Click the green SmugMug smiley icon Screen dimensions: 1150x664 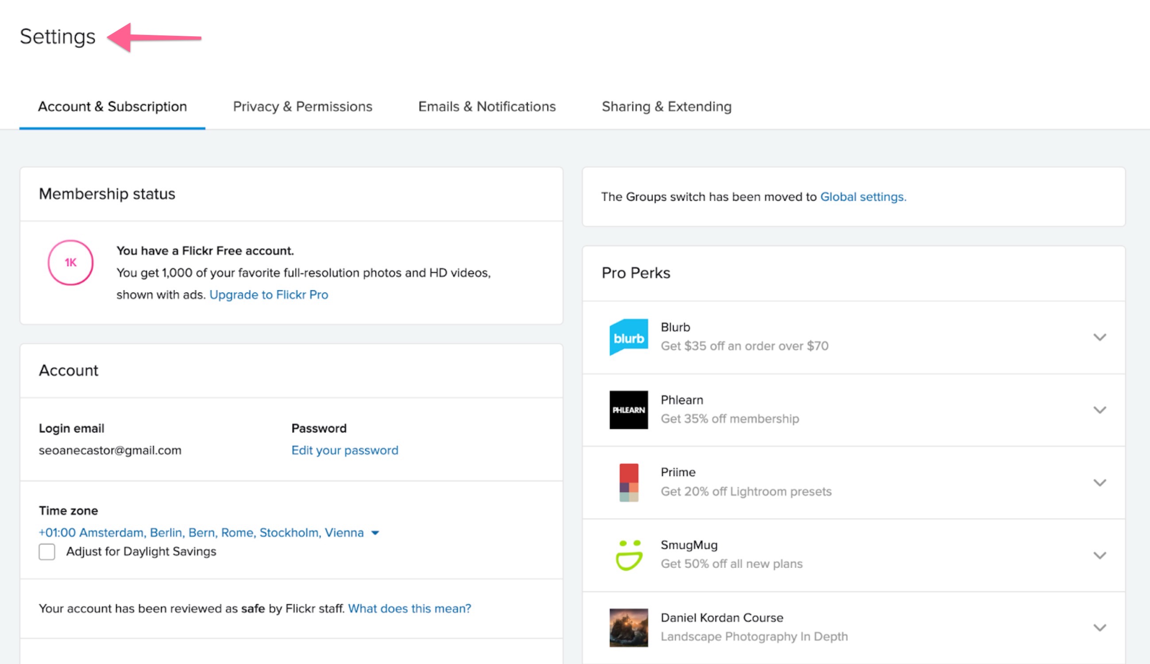629,555
